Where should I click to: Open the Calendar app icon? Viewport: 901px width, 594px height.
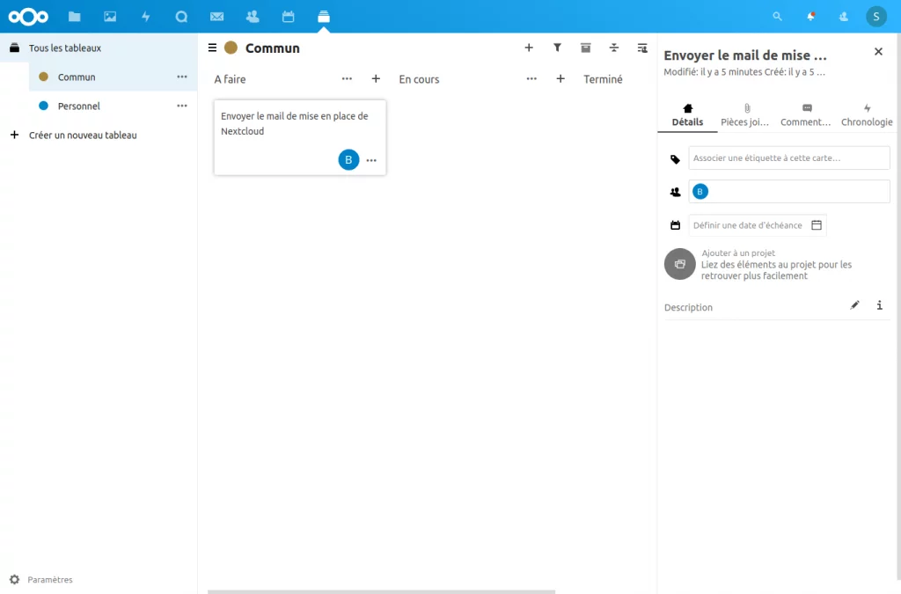tap(288, 17)
